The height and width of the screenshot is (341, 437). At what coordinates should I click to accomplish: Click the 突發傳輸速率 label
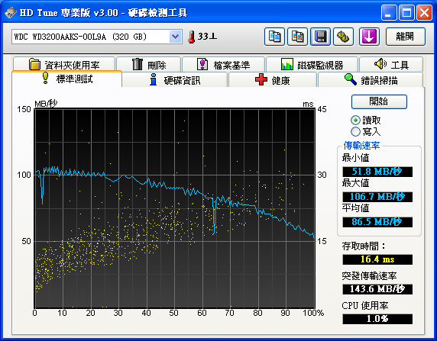369,276
